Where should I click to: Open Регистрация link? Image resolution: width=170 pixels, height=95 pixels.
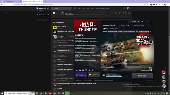pos(88,80)
